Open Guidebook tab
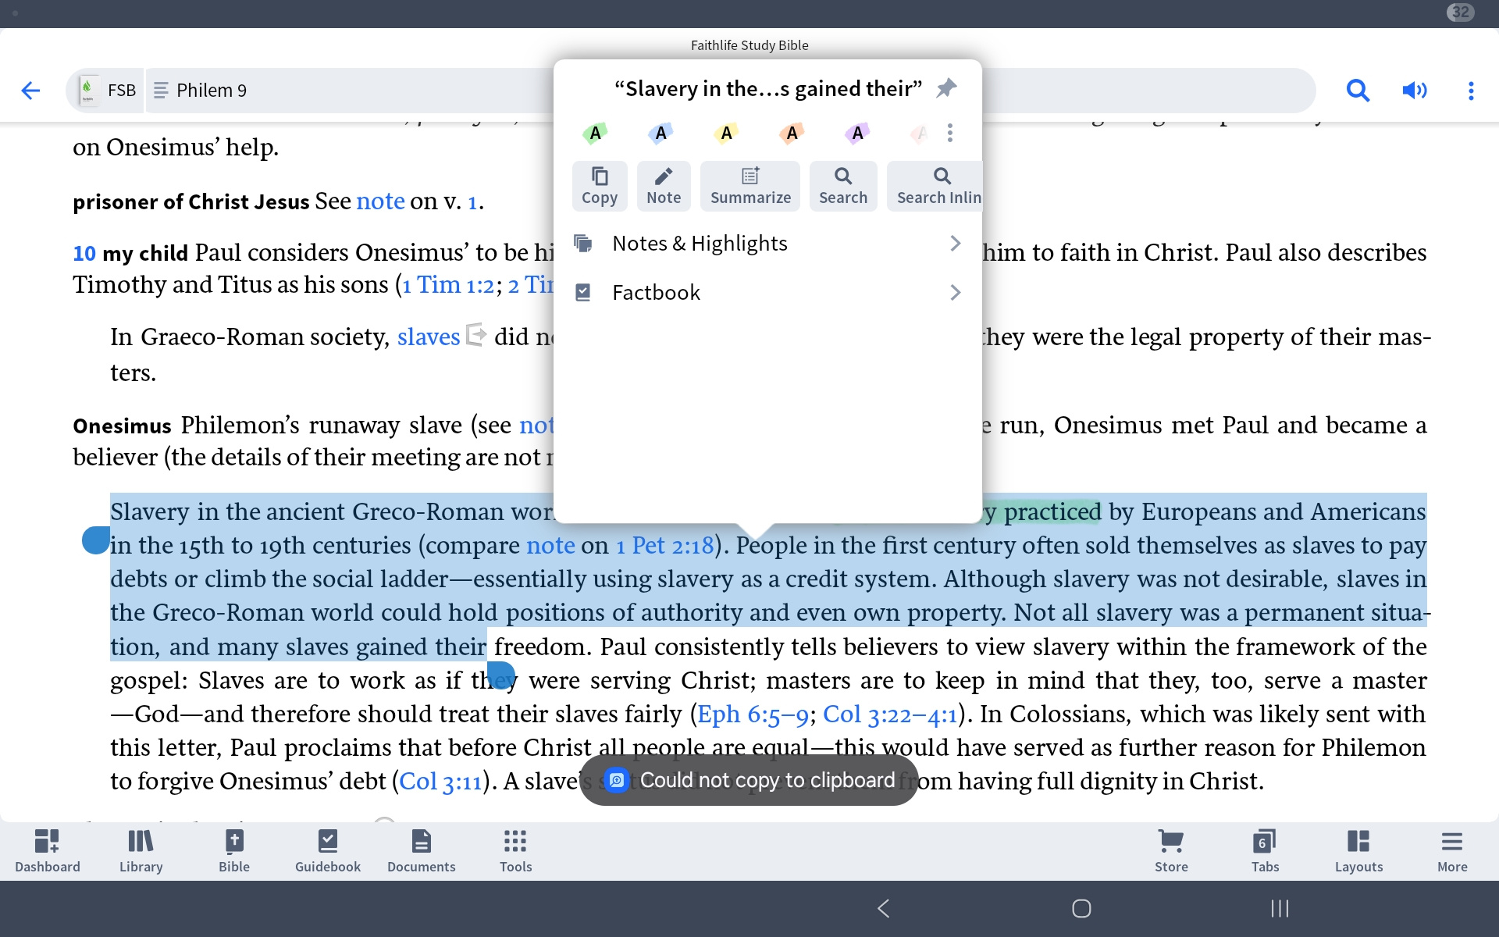The image size is (1499, 937). coord(328,850)
